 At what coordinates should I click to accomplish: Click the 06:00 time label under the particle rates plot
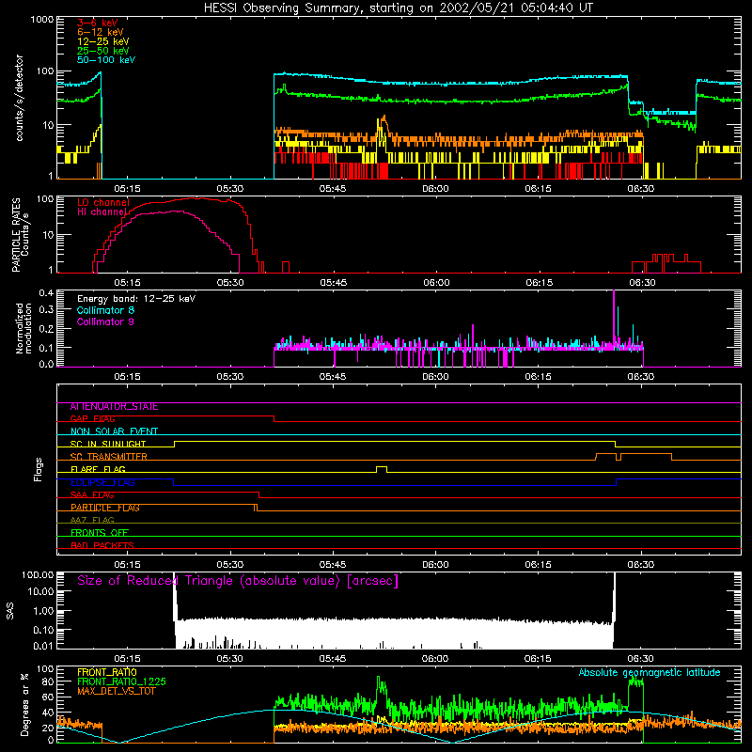point(436,283)
